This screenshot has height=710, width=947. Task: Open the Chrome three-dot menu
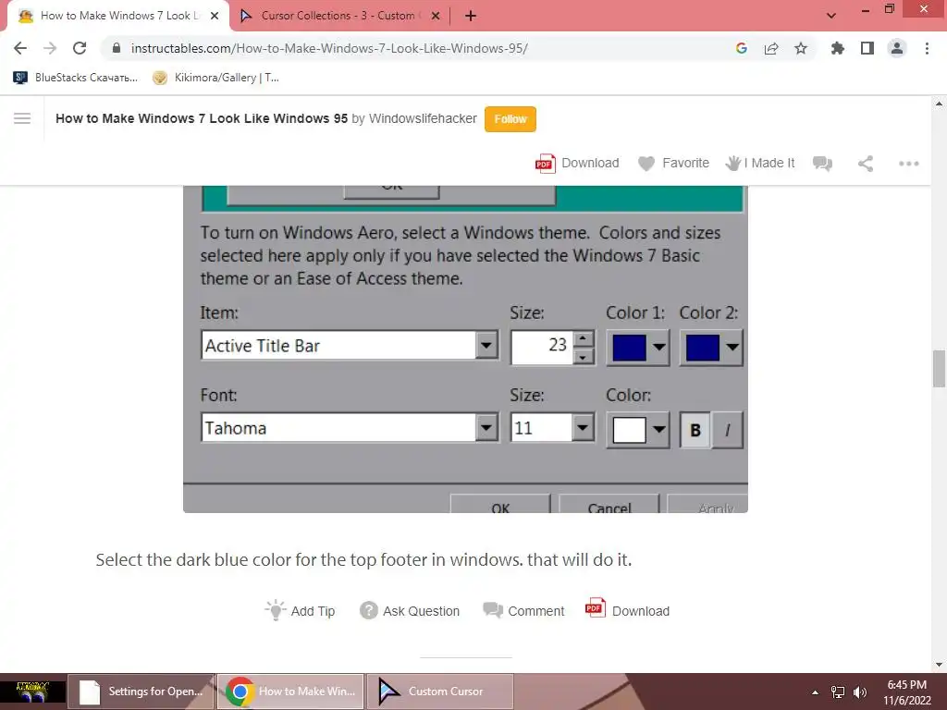tap(927, 48)
